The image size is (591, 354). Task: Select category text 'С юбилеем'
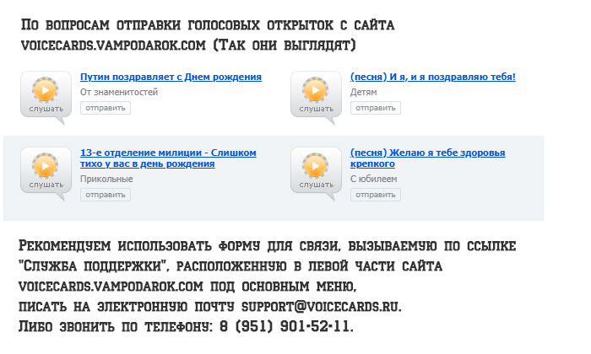(373, 179)
